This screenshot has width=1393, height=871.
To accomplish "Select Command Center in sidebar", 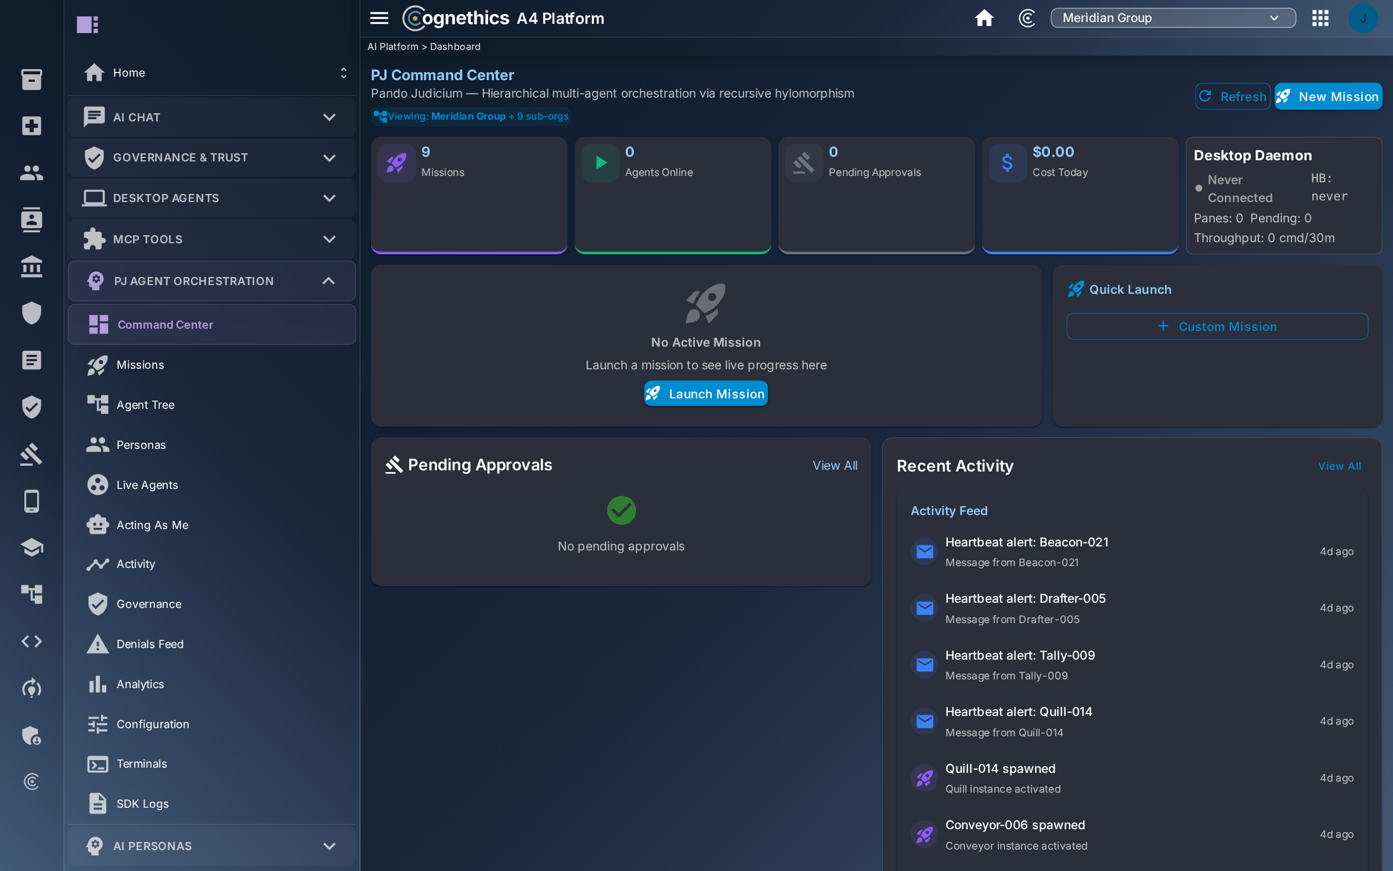I will 212,325.
